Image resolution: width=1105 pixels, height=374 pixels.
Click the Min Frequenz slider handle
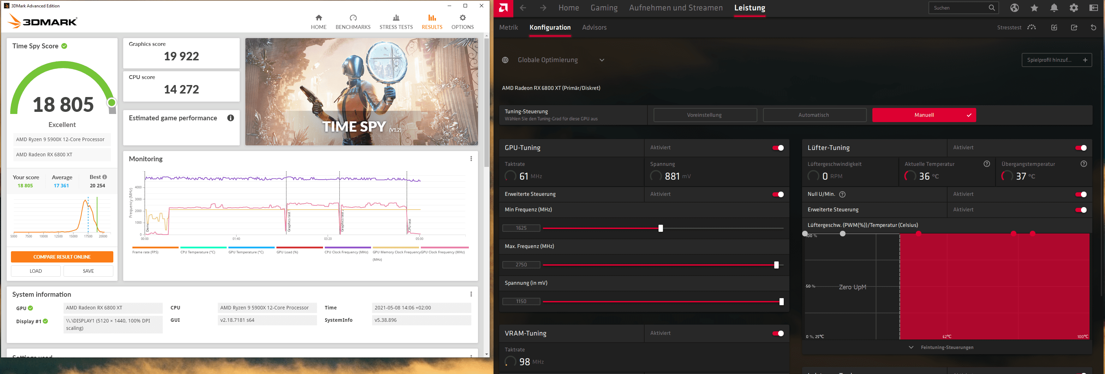click(661, 228)
